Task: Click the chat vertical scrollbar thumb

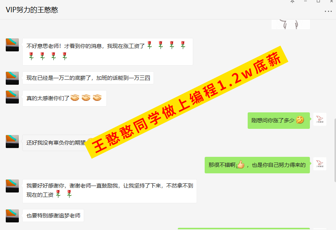Action: (x=335, y=150)
